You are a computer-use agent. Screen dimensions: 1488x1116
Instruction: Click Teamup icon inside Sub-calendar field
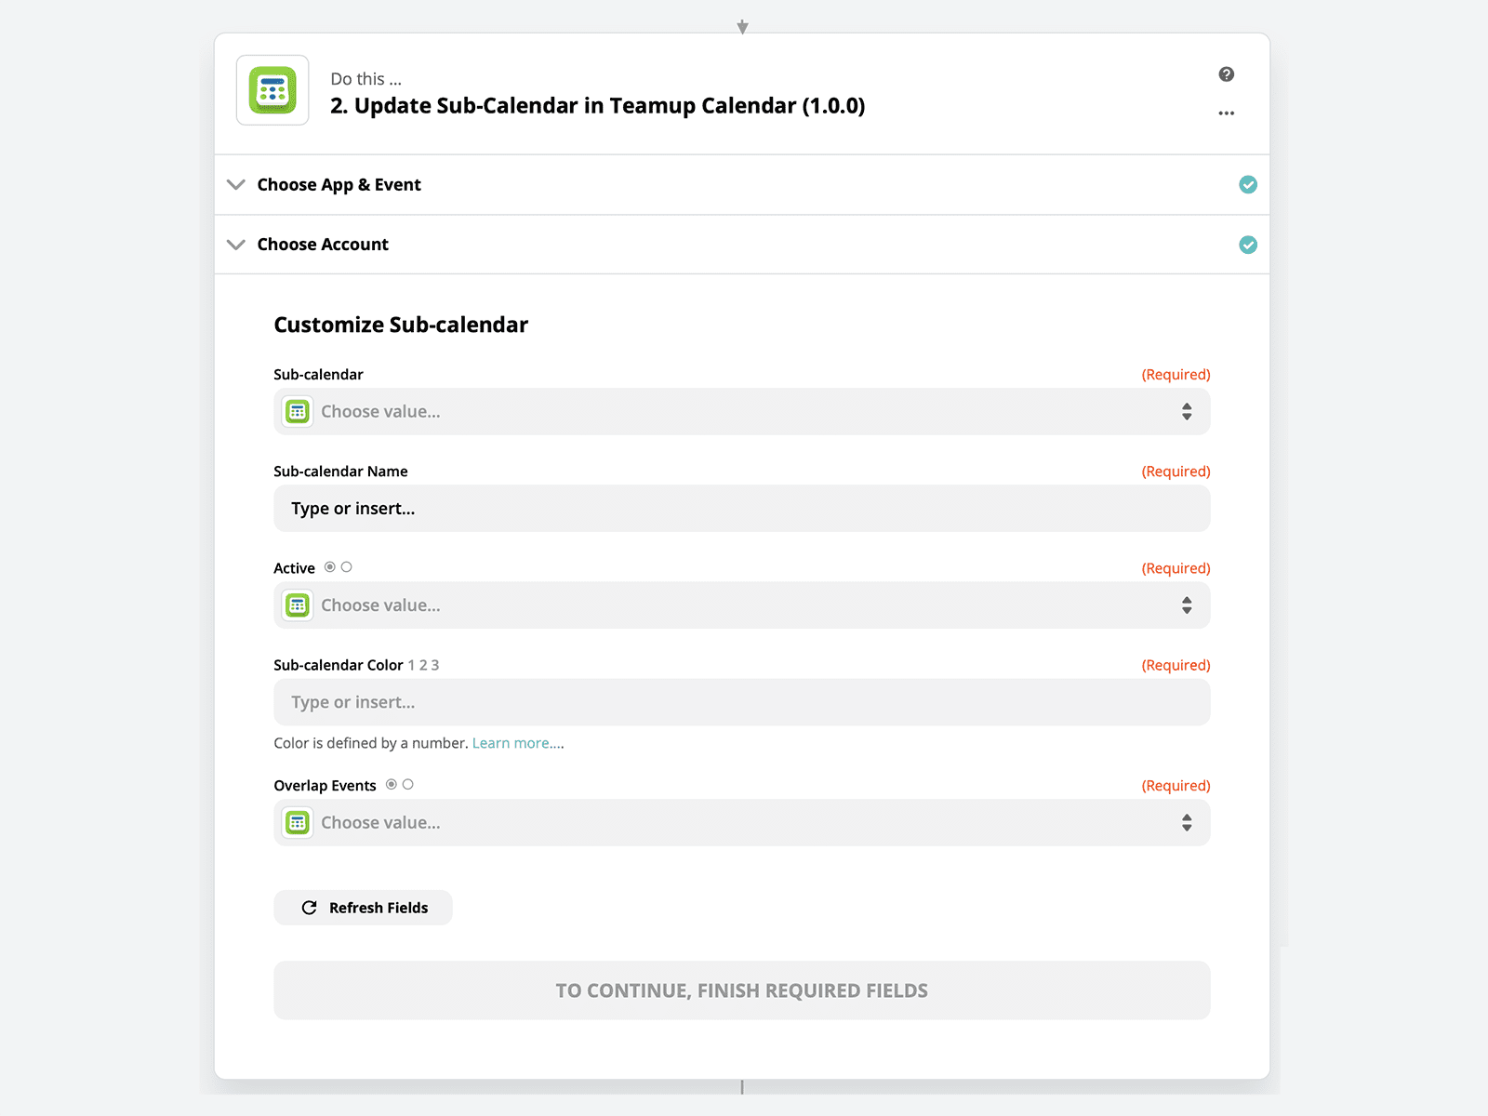point(298,412)
